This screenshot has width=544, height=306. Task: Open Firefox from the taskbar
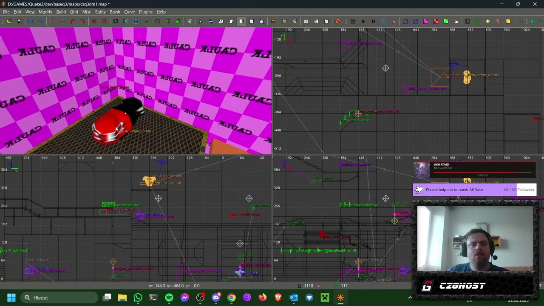pos(263,297)
